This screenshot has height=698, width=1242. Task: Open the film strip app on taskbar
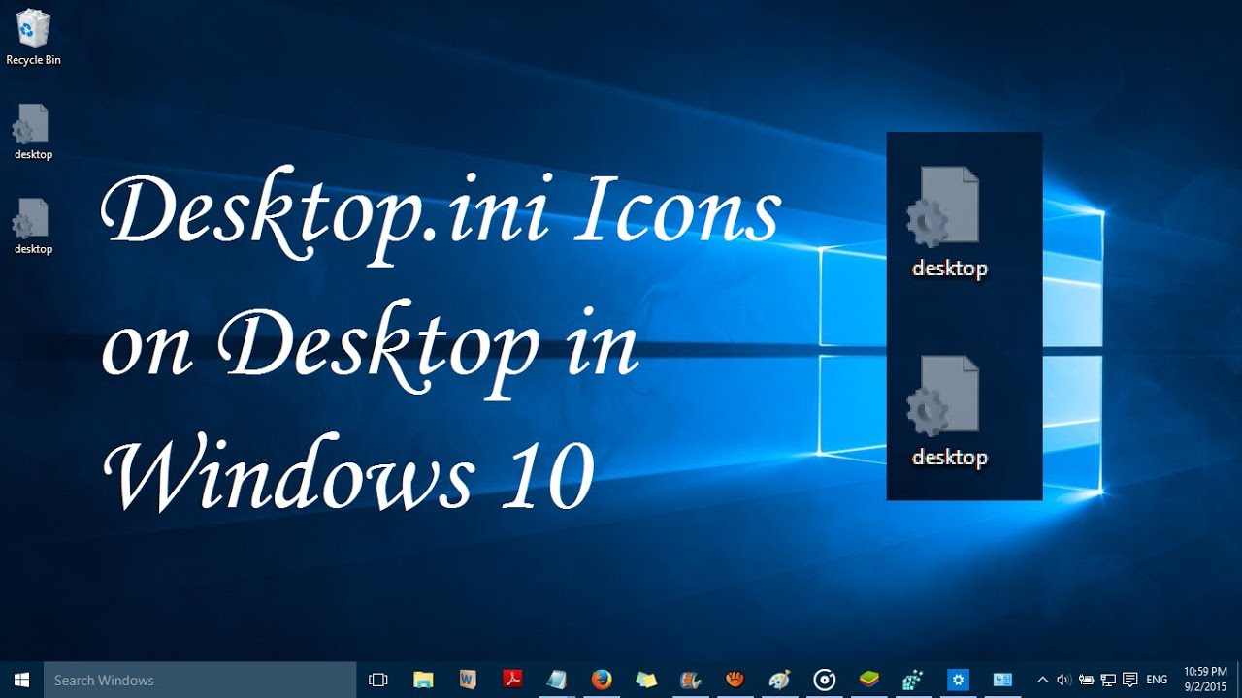click(691, 680)
